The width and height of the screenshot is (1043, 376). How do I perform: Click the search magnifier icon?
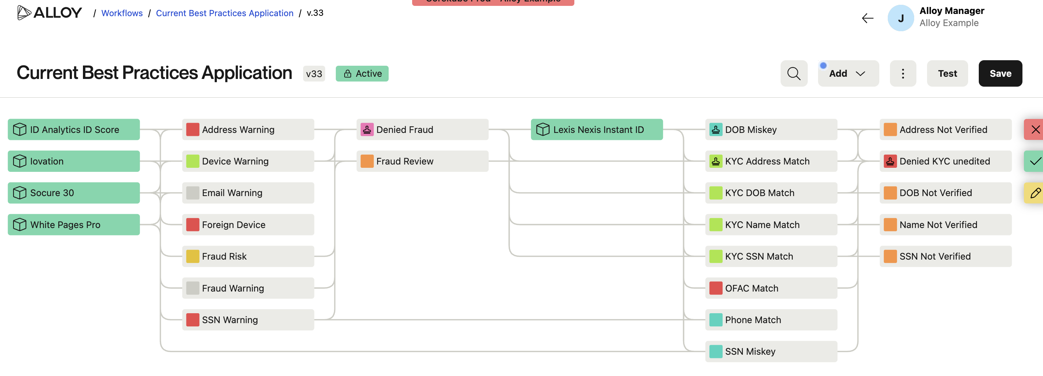pos(793,73)
